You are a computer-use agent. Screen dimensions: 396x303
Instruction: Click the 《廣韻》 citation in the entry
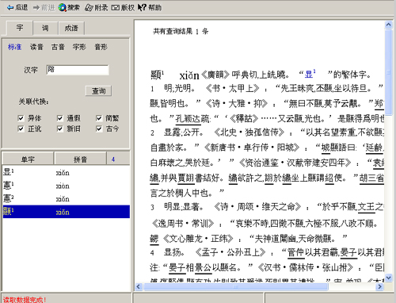tap(215, 75)
